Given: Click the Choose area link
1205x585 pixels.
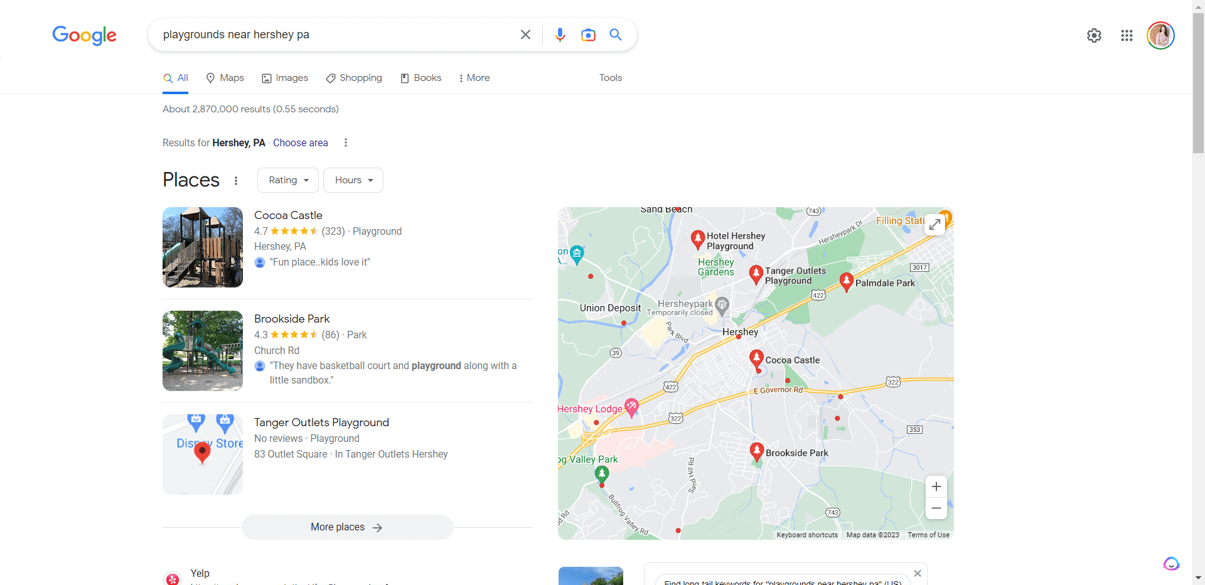Looking at the screenshot, I should 301,142.
